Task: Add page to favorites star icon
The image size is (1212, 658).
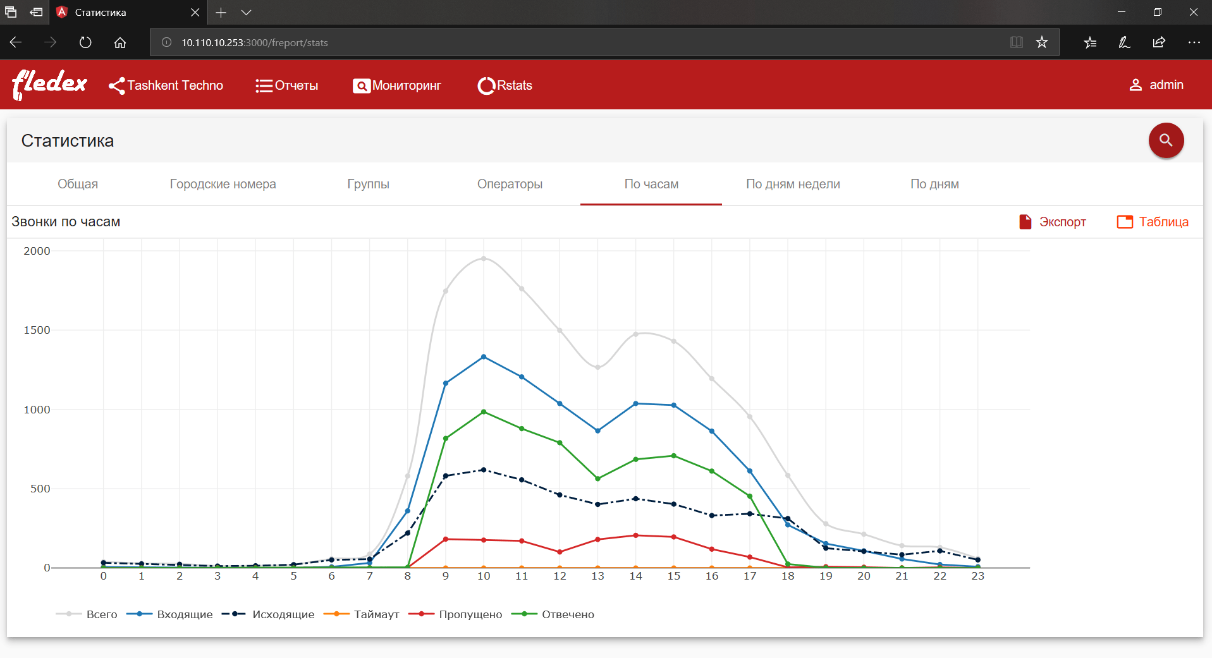Action: coord(1042,42)
